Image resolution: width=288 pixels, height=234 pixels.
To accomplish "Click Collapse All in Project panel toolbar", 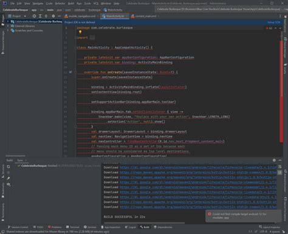I will click(x=46, y=16).
